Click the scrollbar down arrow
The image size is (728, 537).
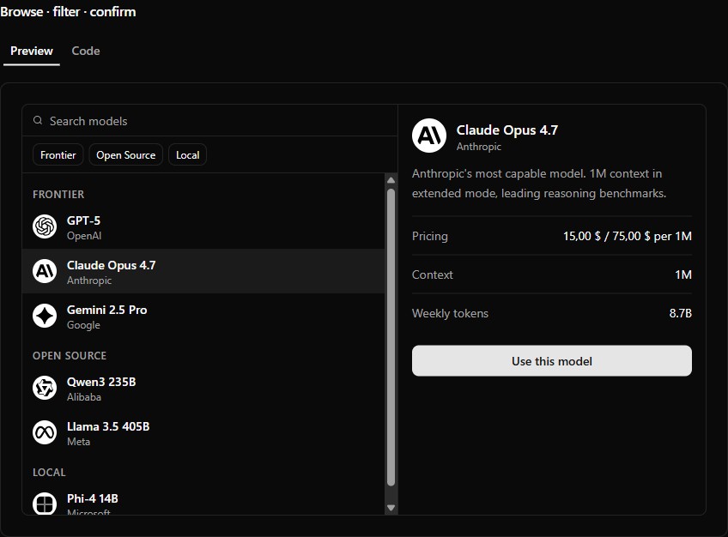click(391, 508)
